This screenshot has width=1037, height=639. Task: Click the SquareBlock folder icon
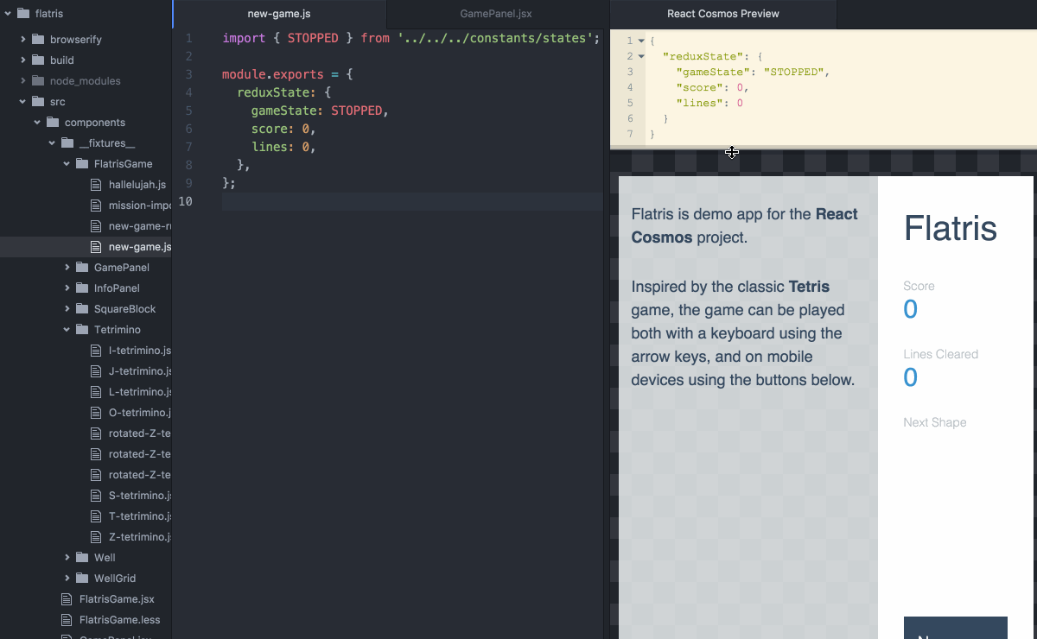[x=81, y=309]
